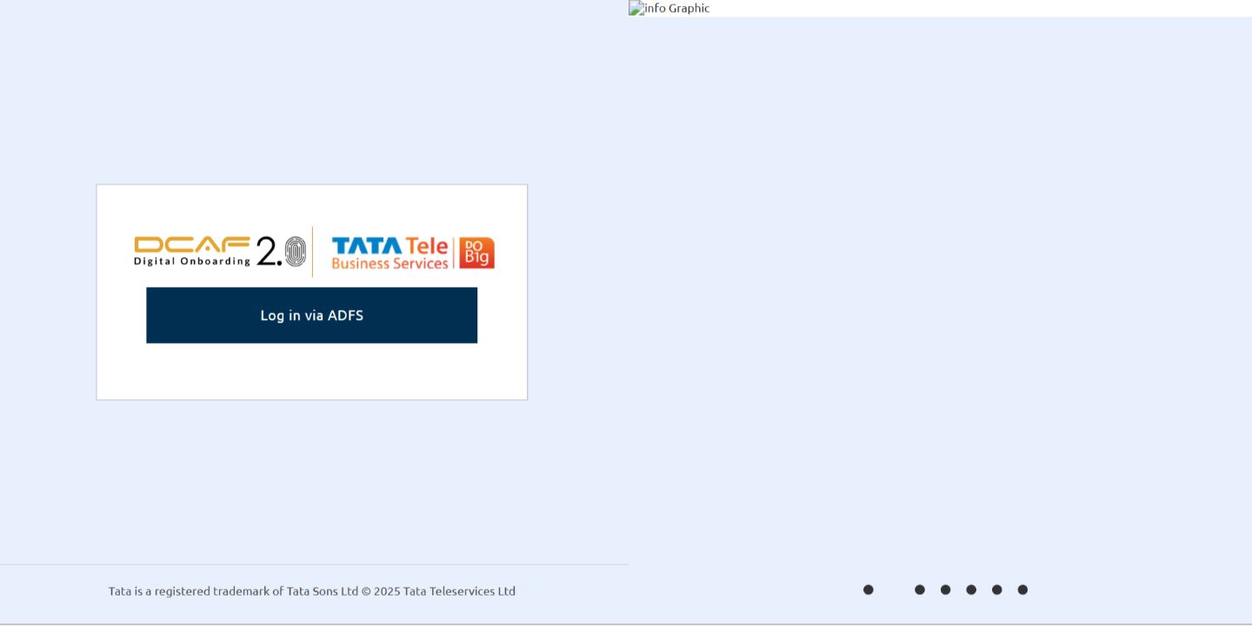Click the orange "Business Services" text
The height and width of the screenshot is (626, 1252).
coord(390,263)
